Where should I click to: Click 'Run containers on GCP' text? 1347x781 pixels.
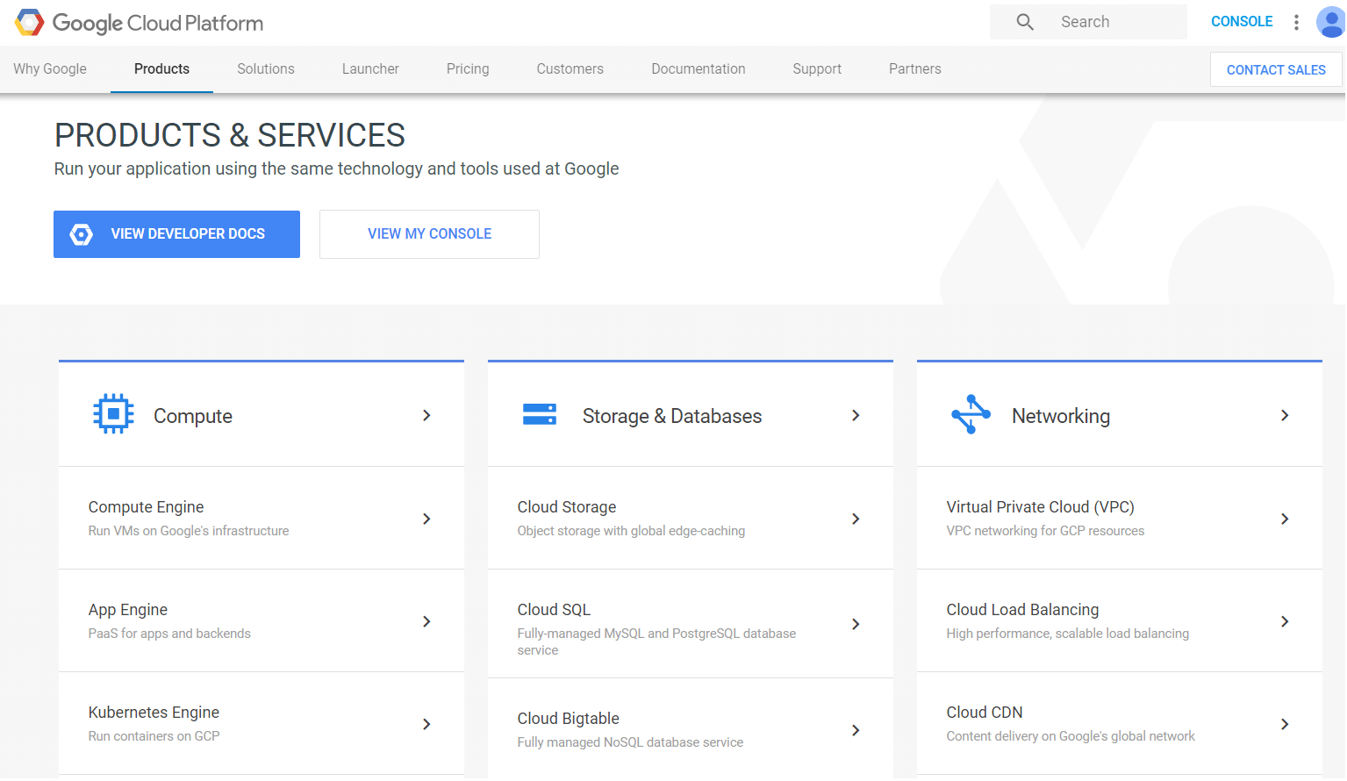click(154, 736)
